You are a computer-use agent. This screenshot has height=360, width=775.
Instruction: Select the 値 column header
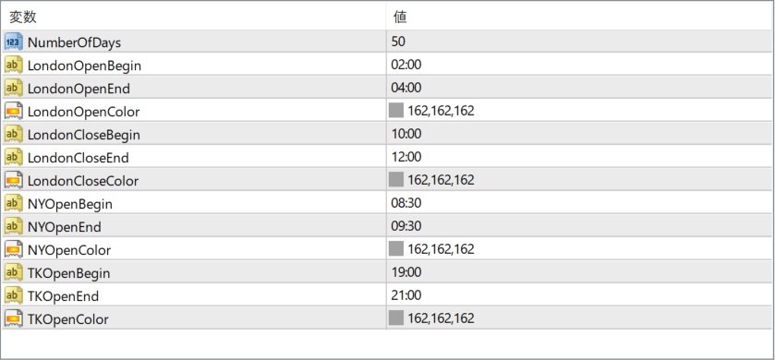click(400, 18)
